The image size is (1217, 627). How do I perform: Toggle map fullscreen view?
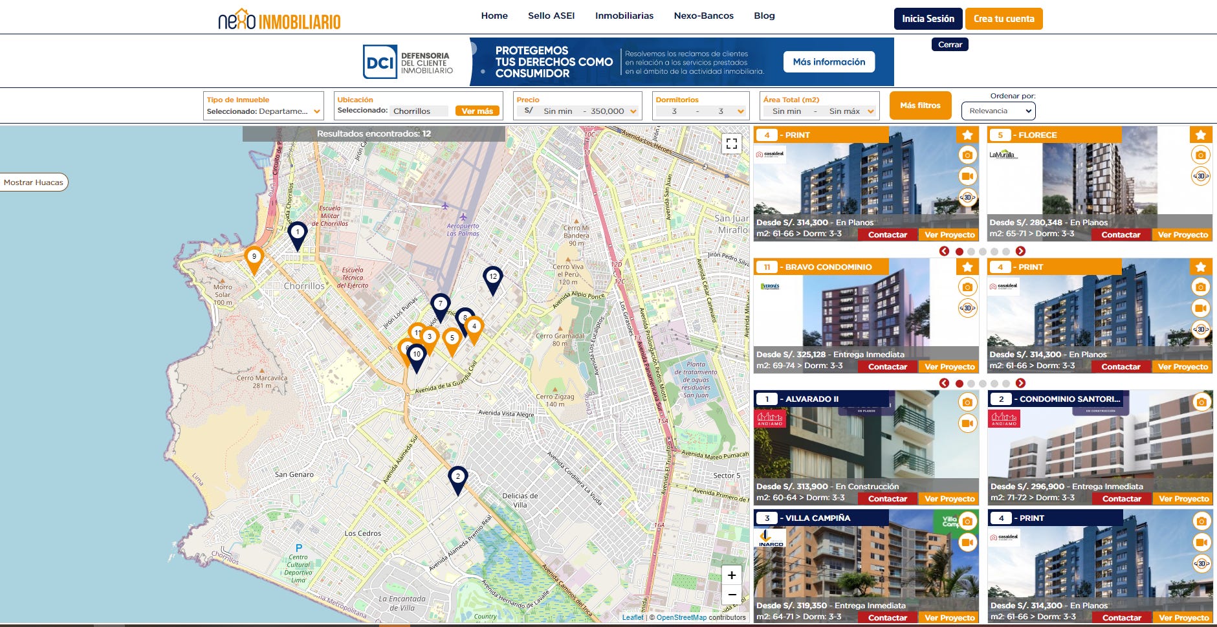coord(732,144)
